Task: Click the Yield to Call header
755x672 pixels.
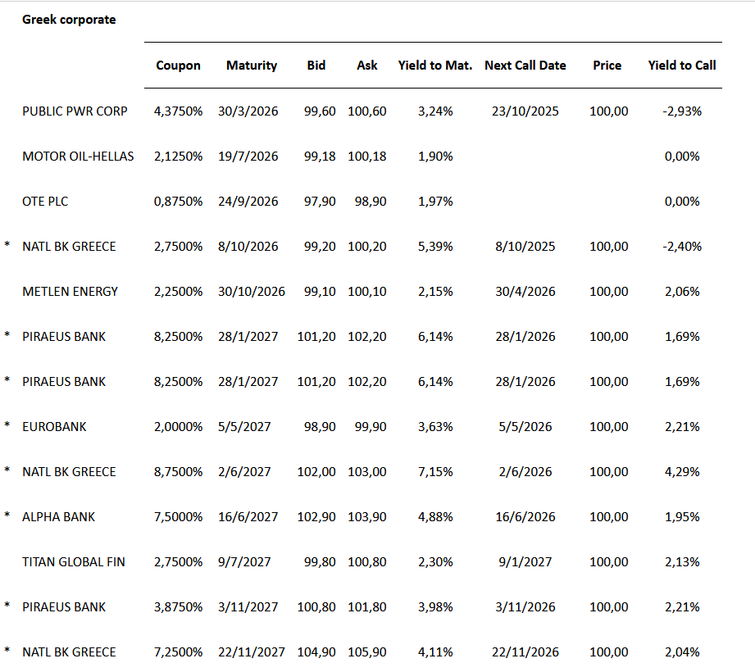Action: pyautogui.click(x=682, y=66)
